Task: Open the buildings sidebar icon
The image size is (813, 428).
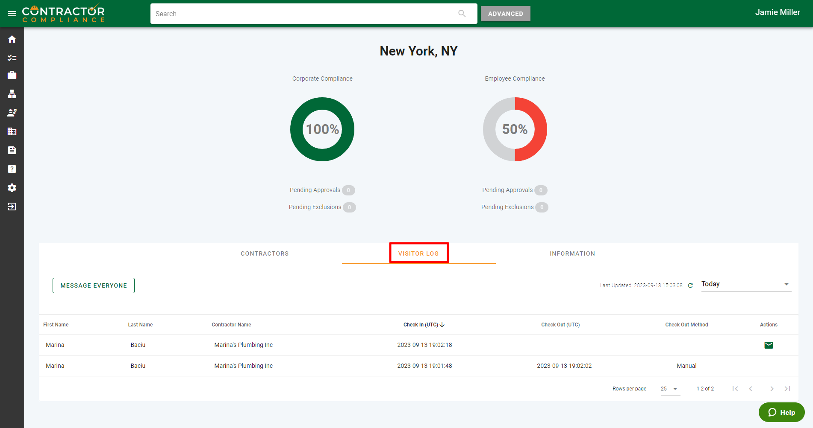Action: (x=12, y=131)
